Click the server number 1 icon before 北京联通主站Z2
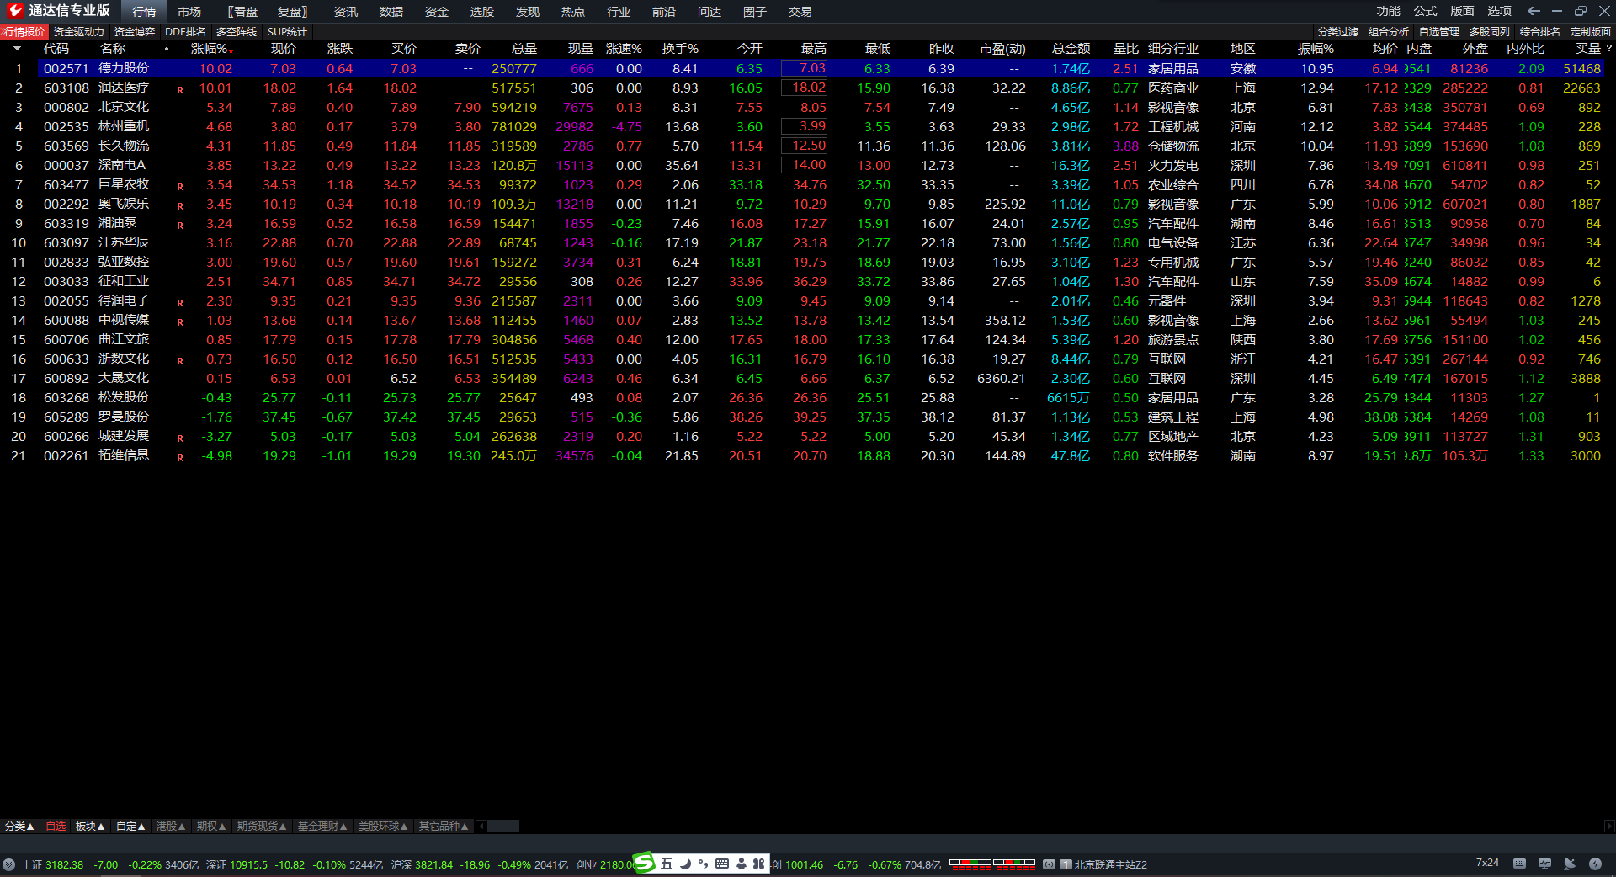This screenshot has width=1616, height=877. [x=1066, y=864]
